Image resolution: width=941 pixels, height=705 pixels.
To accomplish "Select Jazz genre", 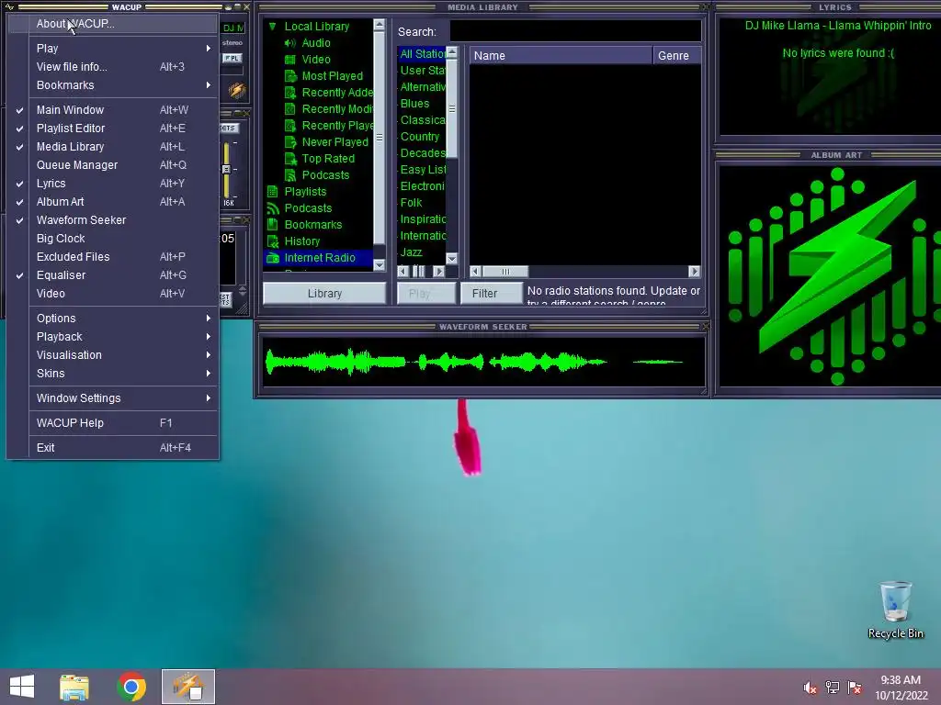I will click(411, 252).
